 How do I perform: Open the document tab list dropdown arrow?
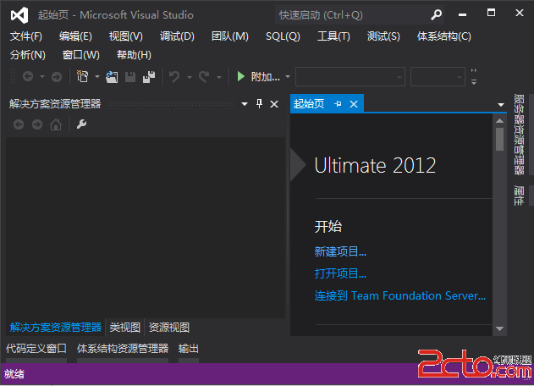(x=501, y=105)
